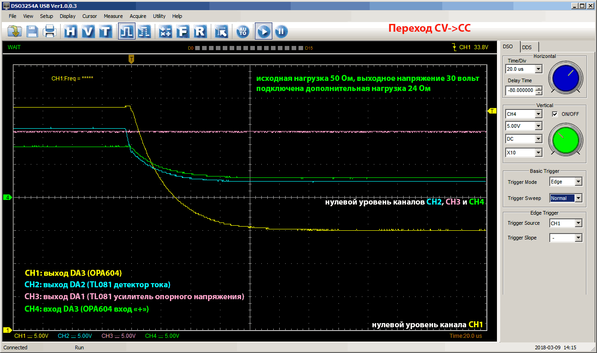The image size is (597, 353).
Task: Expand the Time/Div dropdown
Action: (x=538, y=69)
